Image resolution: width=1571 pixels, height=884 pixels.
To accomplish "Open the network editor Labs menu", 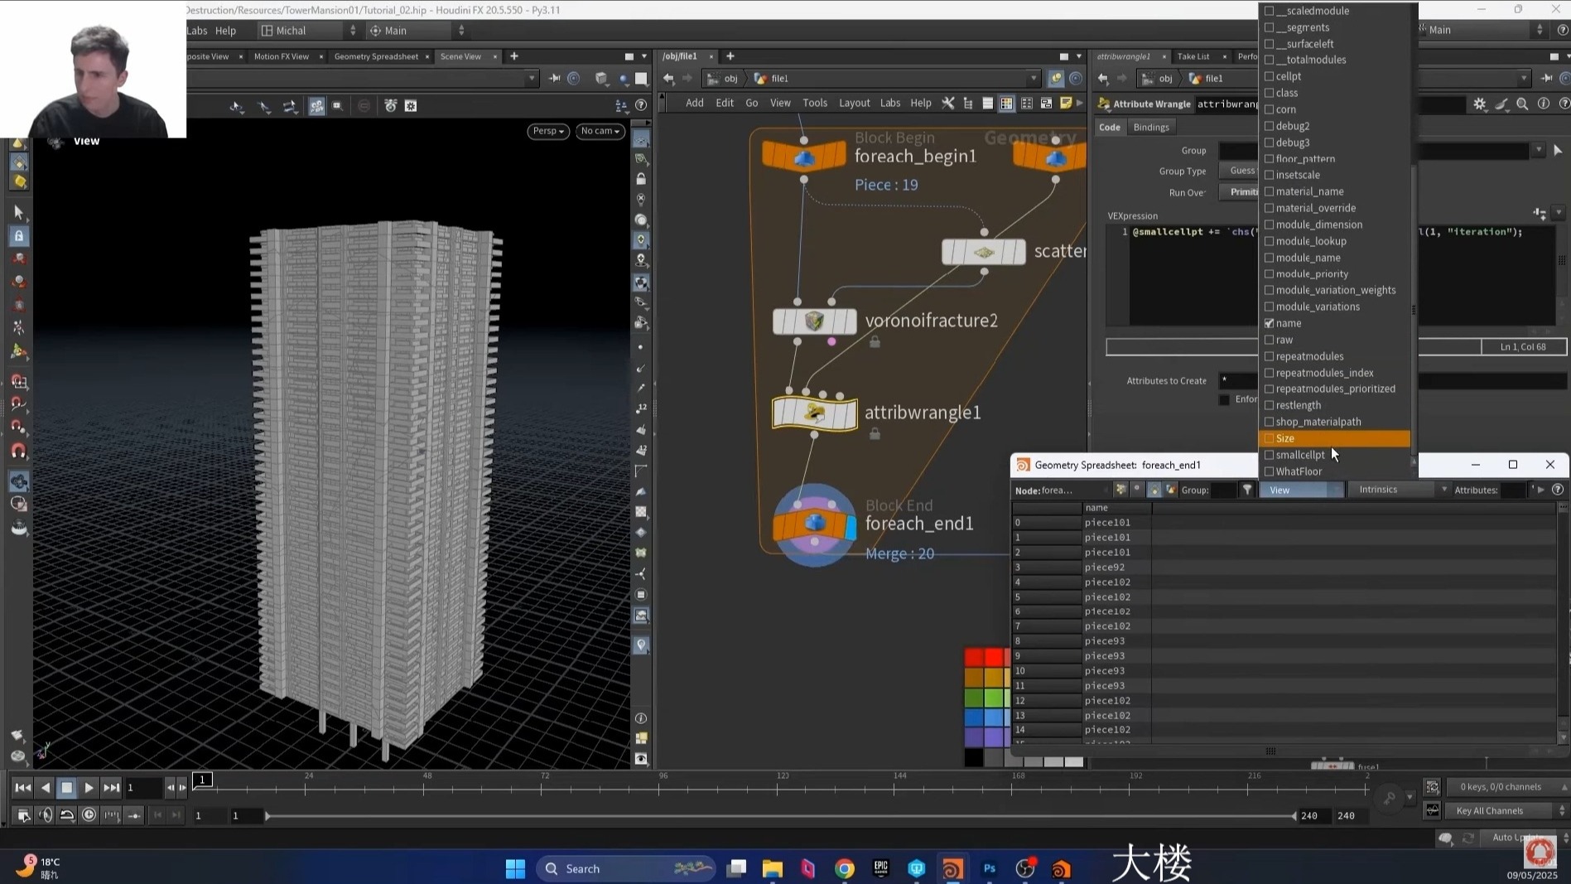I will 890,103.
